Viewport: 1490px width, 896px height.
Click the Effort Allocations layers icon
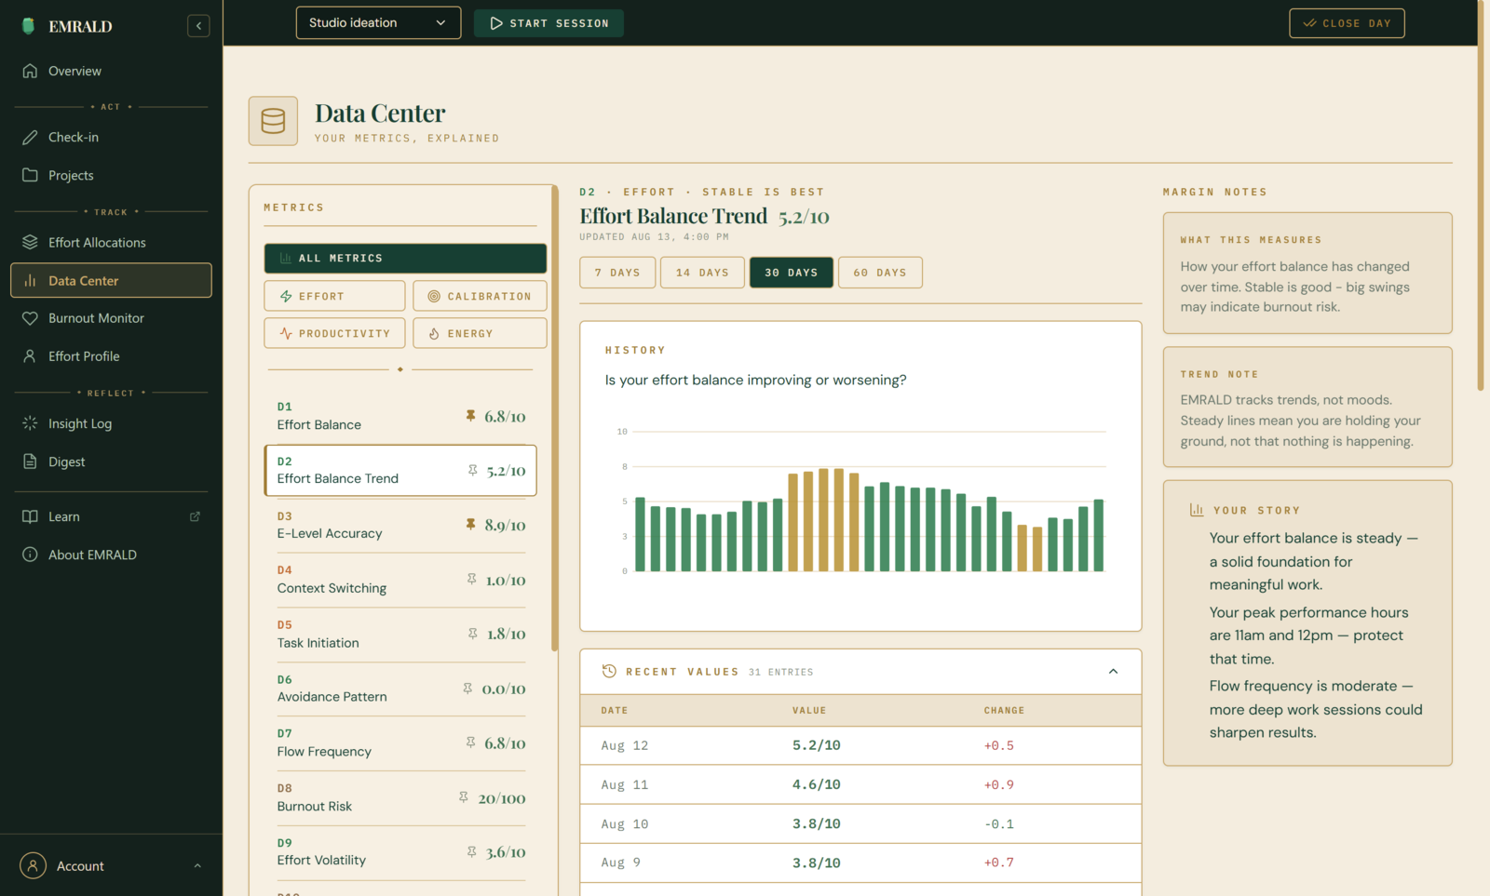tap(30, 242)
